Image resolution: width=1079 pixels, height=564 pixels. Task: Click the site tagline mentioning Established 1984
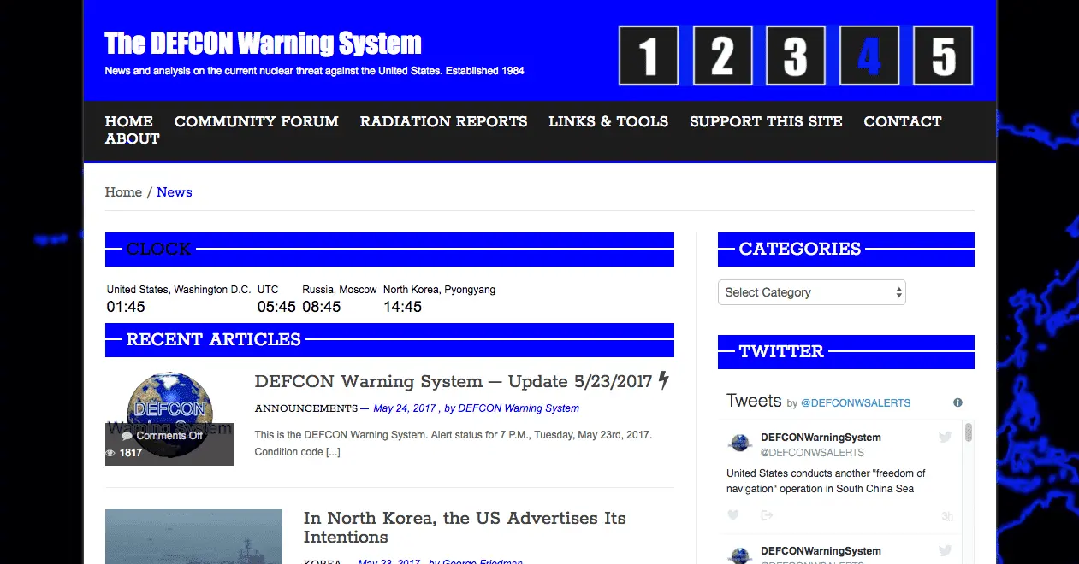[314, 71]
